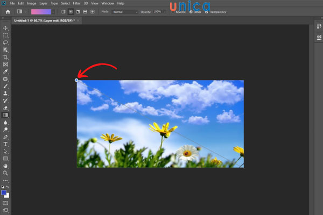Reset default foreground and background colors
The width and height of the screenshot is (323, 215).
(3, 187)
